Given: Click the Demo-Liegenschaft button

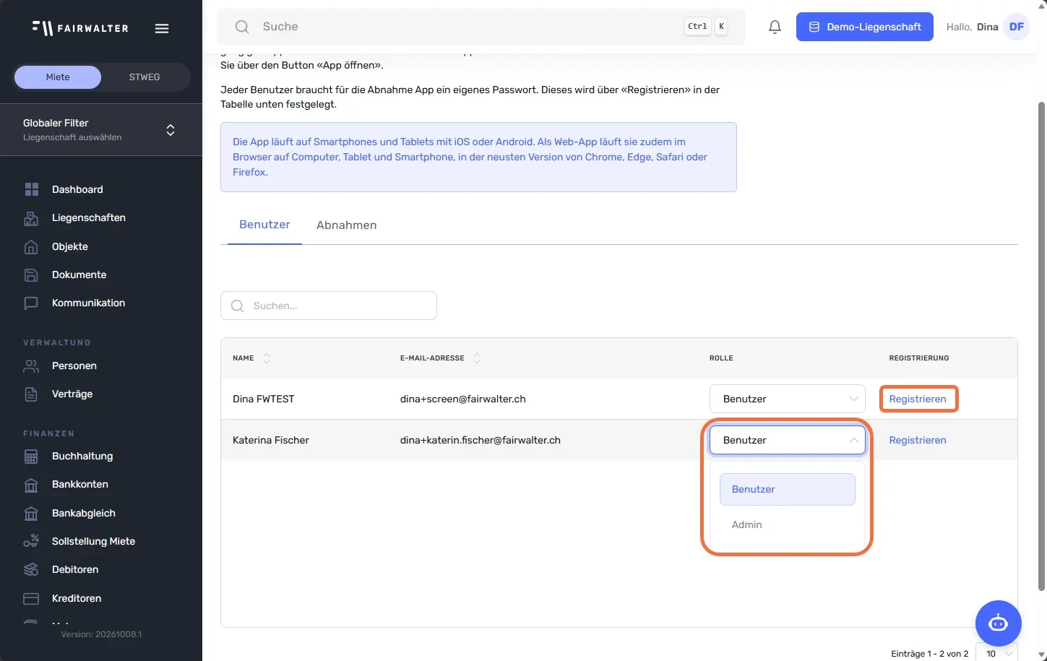Looking at the screenshot, I should (x=865, y=27).
